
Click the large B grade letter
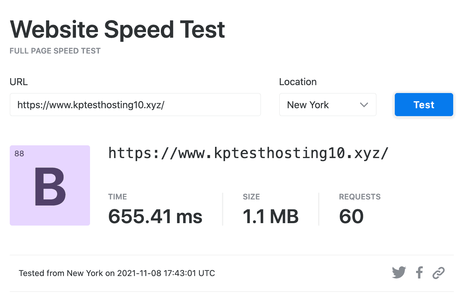(x=50, y=187)
